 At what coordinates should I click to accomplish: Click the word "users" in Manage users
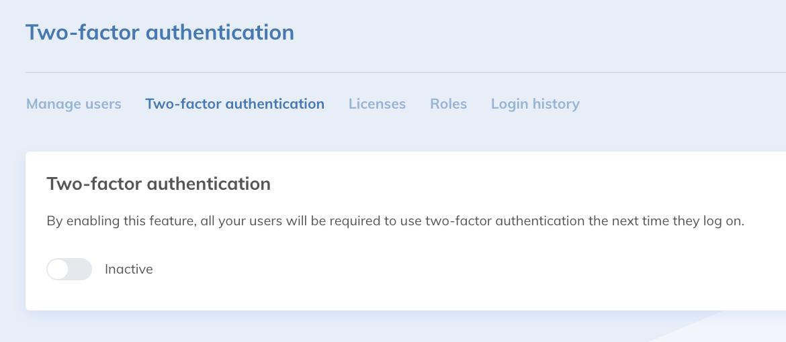coord(103,104)
